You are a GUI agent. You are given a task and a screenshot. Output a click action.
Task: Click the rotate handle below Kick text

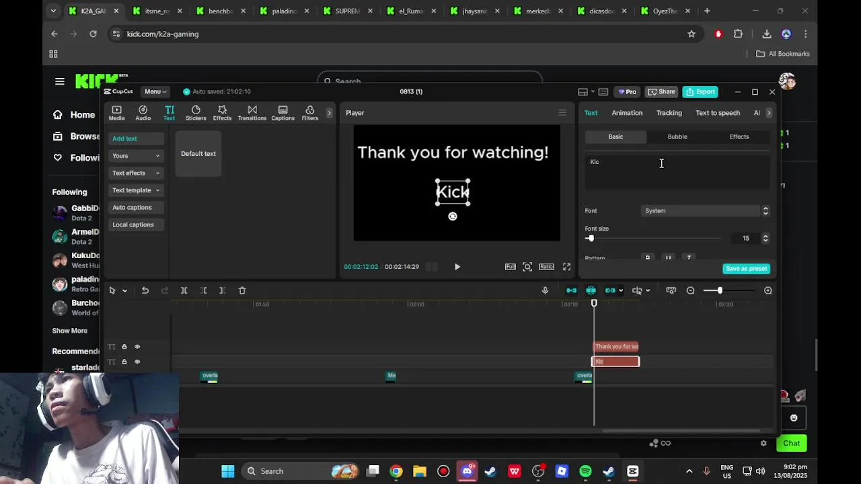[453, 216]
